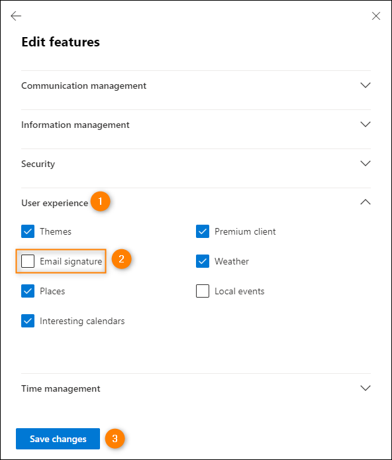Open the Time management section heading
This screenshot has width=392, height=460.
61,388
